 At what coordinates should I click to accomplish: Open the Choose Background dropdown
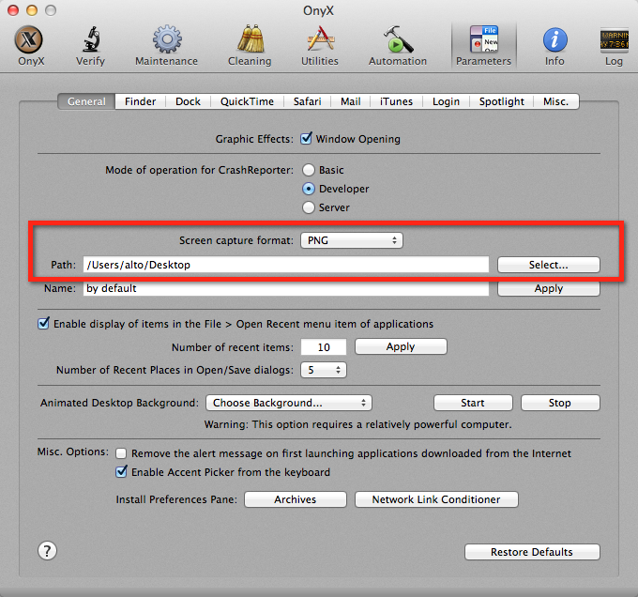[289, 403]
